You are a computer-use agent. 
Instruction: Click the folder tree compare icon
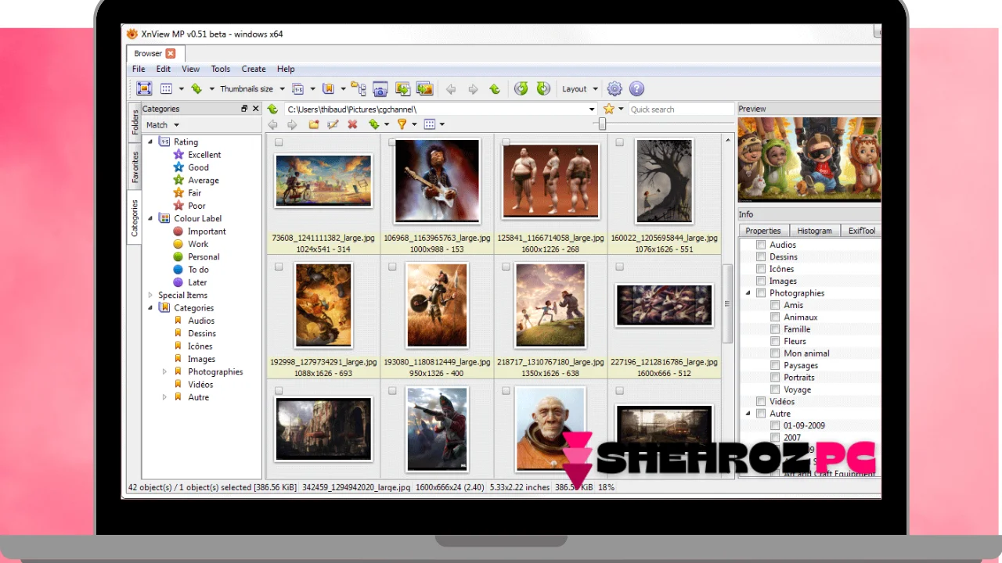[359, 89]
